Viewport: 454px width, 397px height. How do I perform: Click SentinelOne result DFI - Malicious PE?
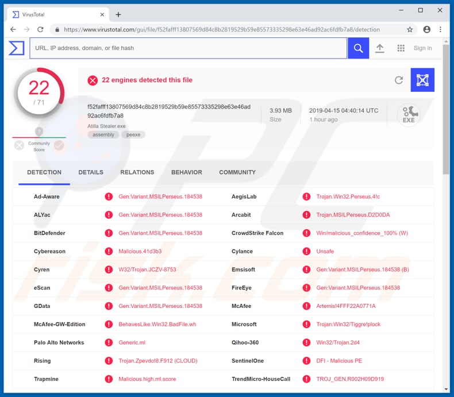pyautogui.click(x=339, y=361)
